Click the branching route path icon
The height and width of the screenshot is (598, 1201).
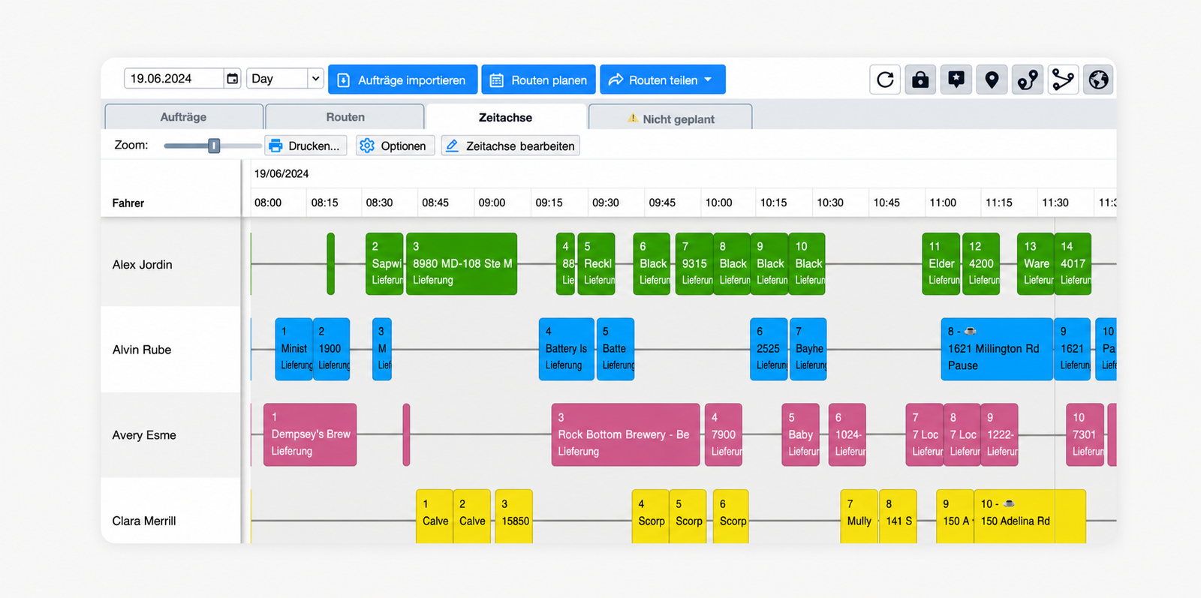click(x=1063, y=80)
